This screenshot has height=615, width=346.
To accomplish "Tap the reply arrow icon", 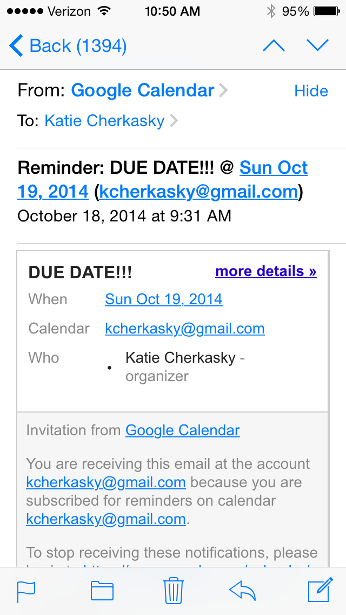I will coord(242,591).
